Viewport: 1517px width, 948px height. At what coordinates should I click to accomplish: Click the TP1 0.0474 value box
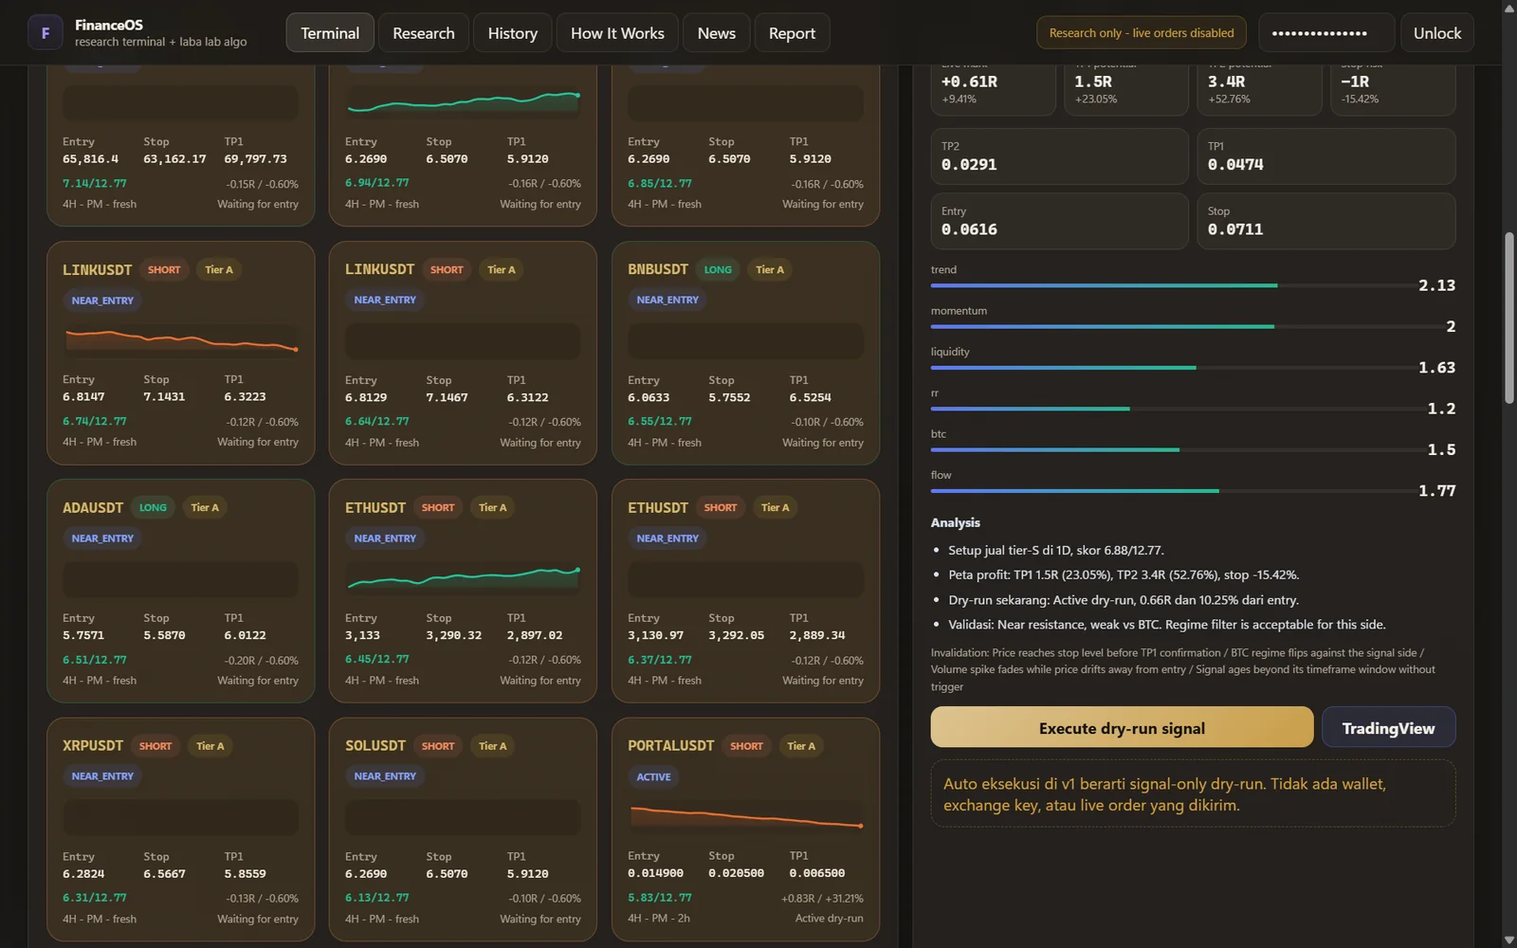(1325, 156)
